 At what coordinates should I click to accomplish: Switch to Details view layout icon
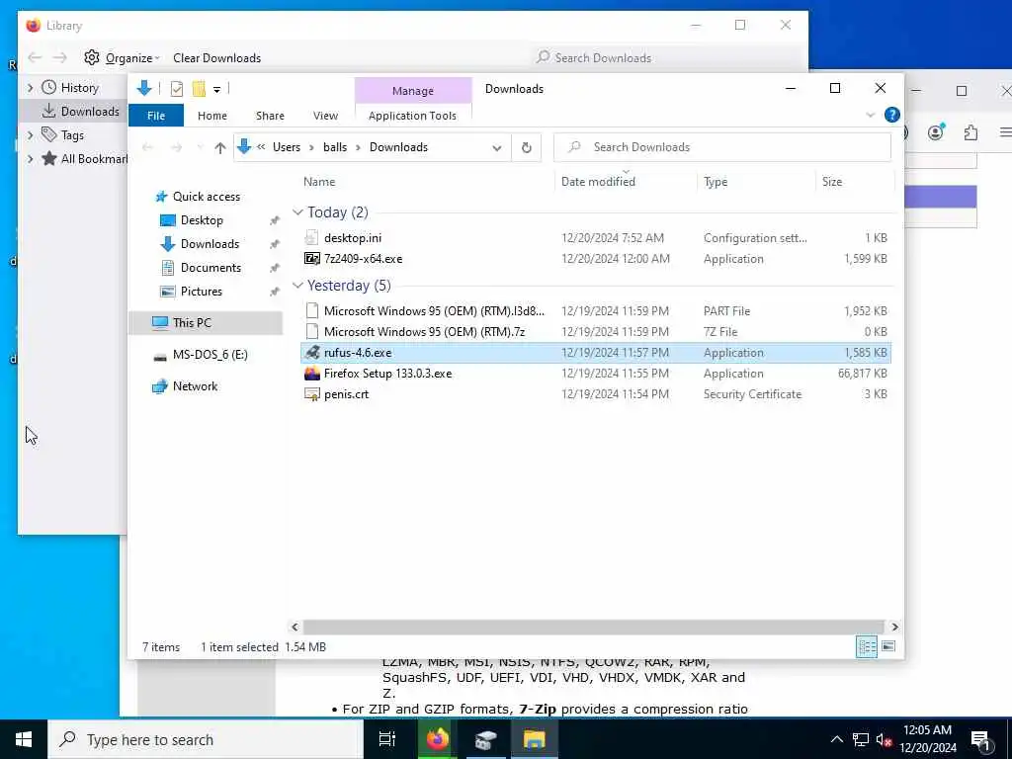click(866, 646)
